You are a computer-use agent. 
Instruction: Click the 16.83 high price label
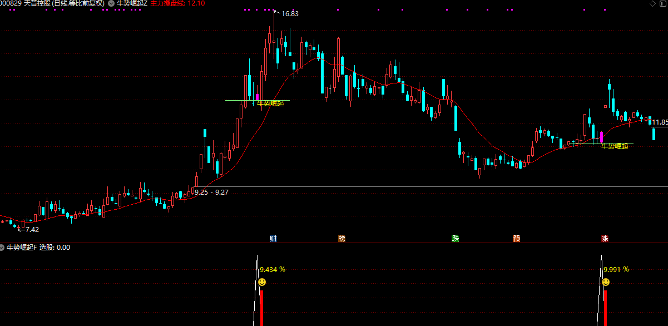290,14
